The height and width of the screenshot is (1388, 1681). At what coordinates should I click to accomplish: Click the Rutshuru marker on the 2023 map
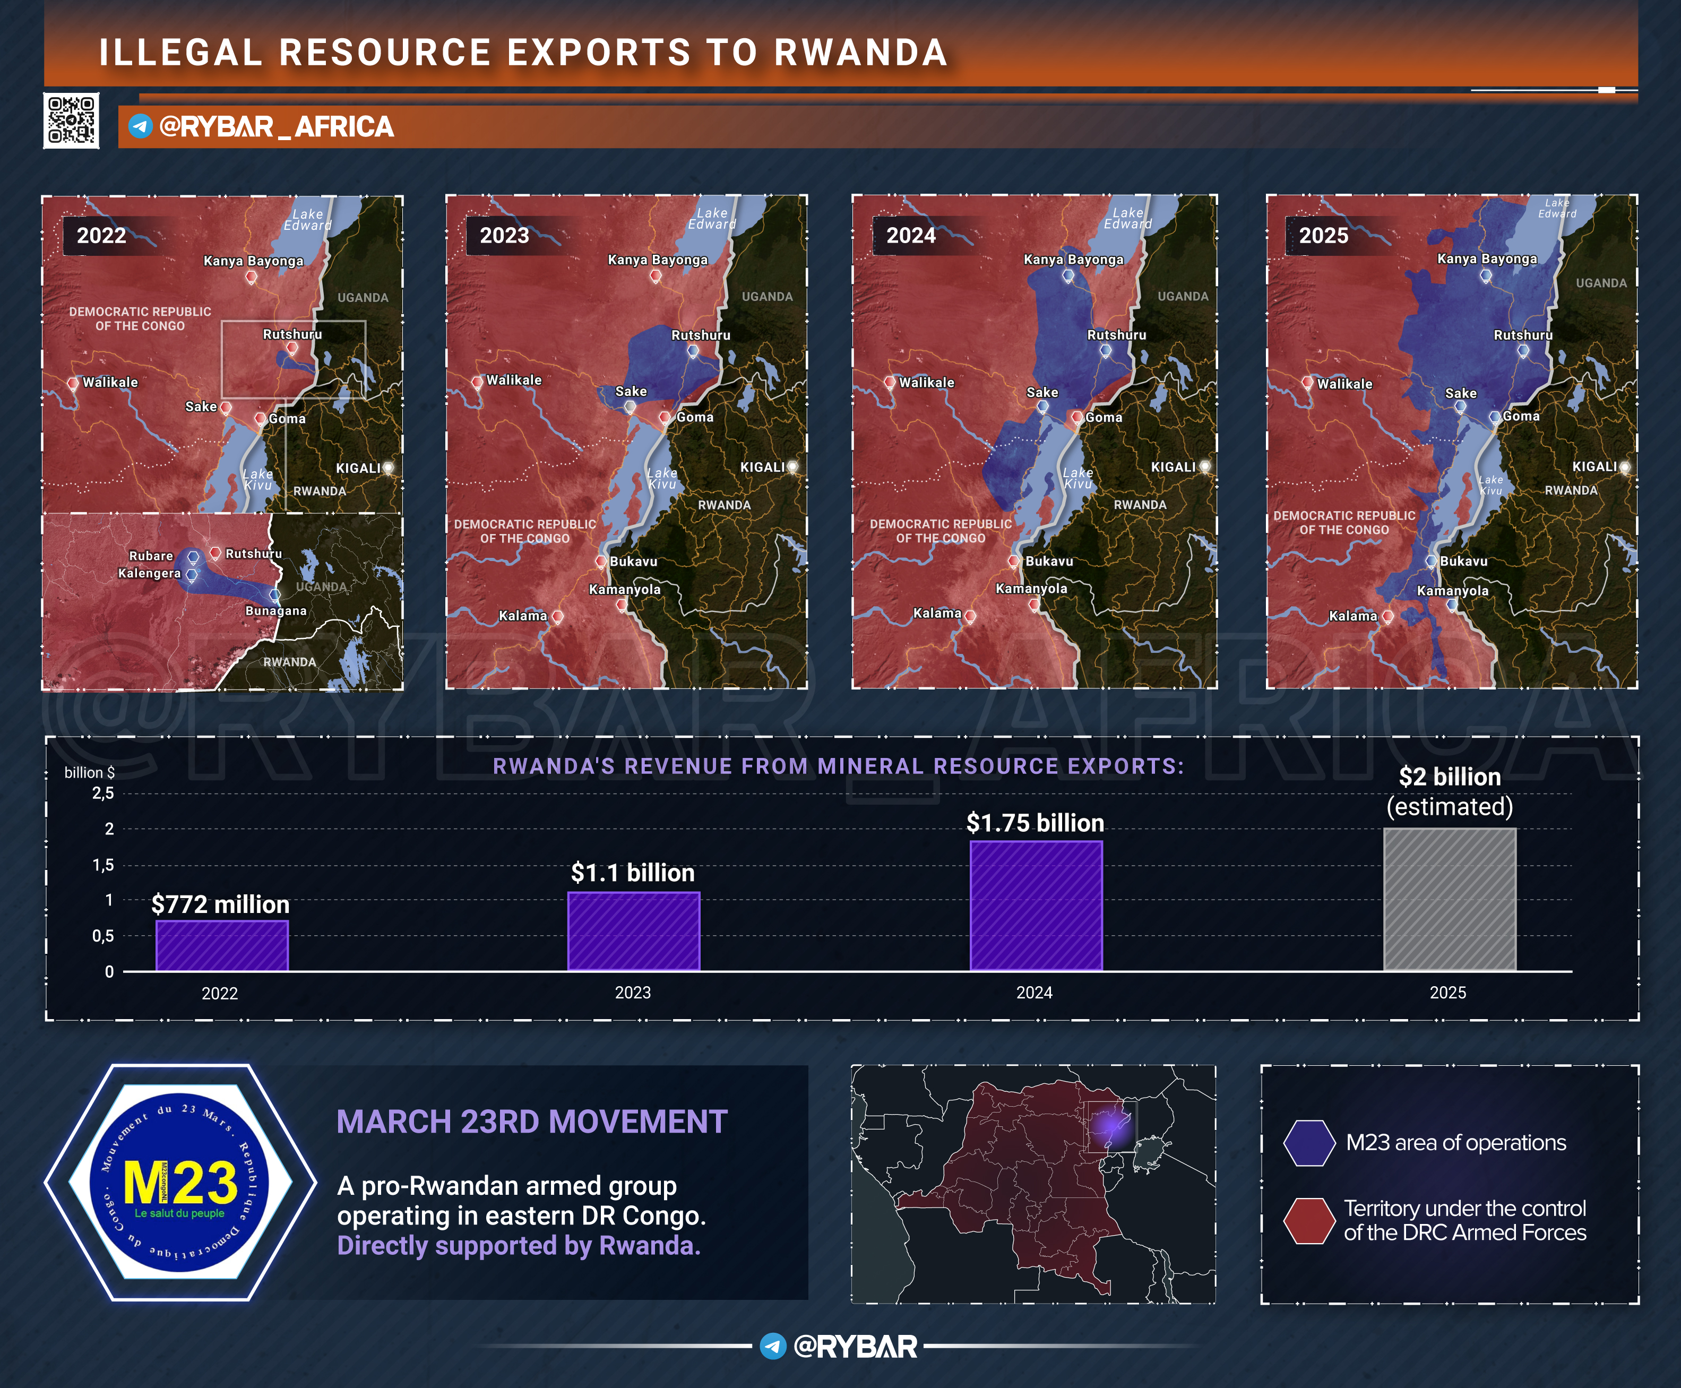coord(692,350)
